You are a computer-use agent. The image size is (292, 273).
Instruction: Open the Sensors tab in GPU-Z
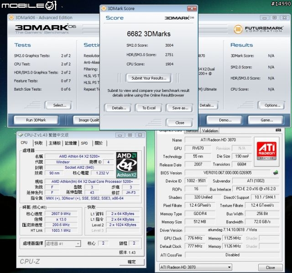pyautogui.click(x=192, y=131)
